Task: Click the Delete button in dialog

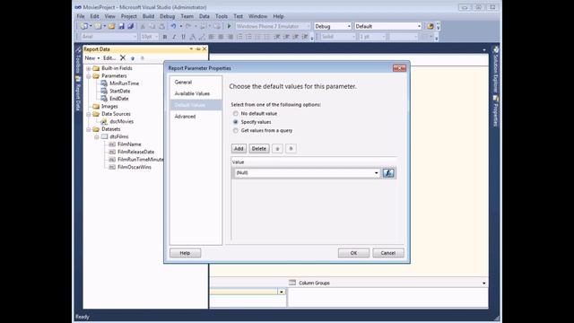Action: pos(259,149)
